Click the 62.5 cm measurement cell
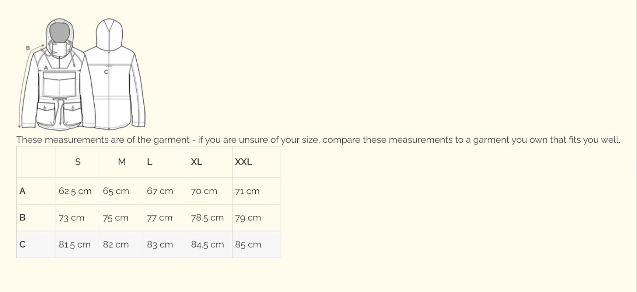637x292 pixels. [x=75, y=191]
